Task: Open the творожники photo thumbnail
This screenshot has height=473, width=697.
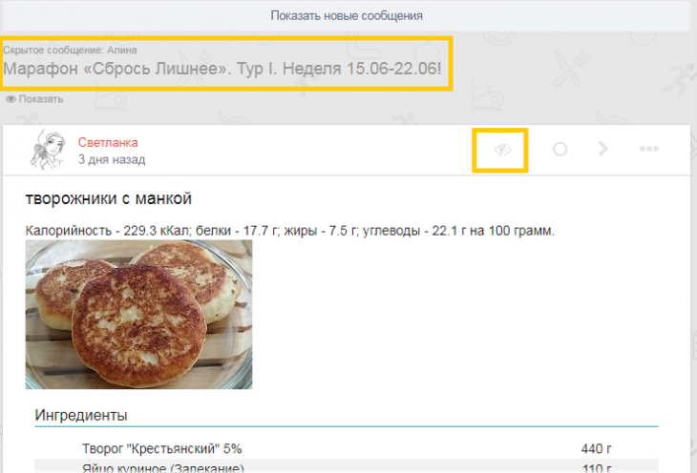Action: coord(138,314)
